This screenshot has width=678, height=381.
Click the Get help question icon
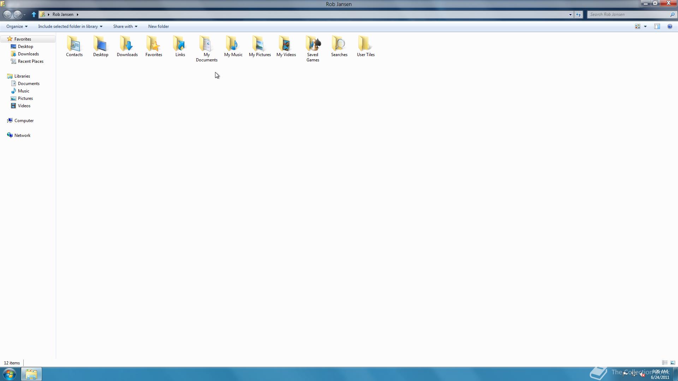pyautogui.click(x=670, y=26)
